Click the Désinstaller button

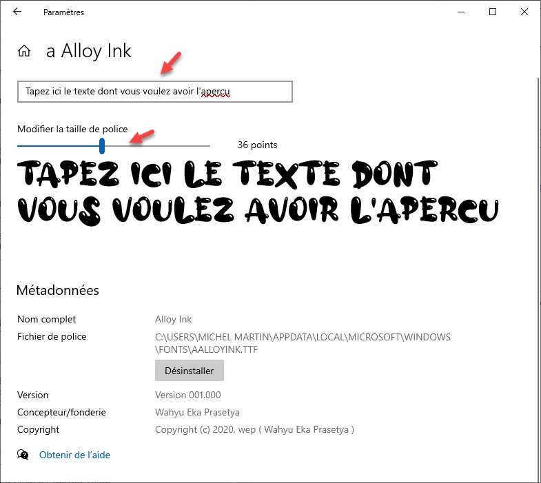[x=190, y=371]
